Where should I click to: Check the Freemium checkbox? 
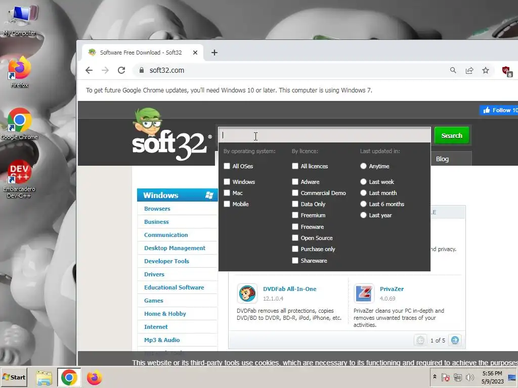[x=295, y=215]
